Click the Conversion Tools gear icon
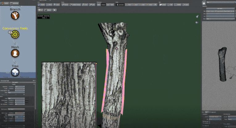This screenshot has height=128, width=236. point(15,35)
